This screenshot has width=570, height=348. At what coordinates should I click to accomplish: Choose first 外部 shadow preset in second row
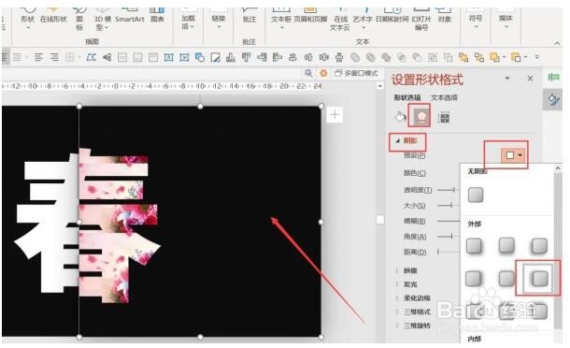click(x=474, y=279)
